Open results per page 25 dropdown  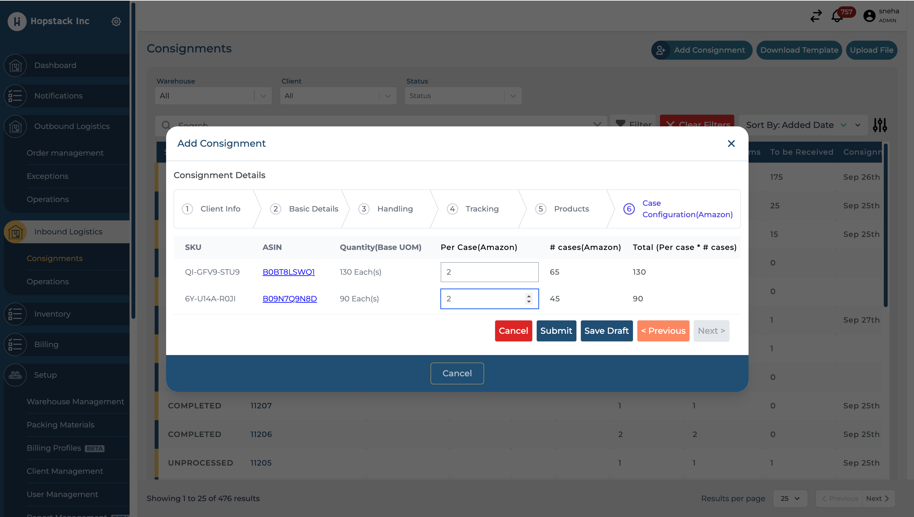coord(790,499)
